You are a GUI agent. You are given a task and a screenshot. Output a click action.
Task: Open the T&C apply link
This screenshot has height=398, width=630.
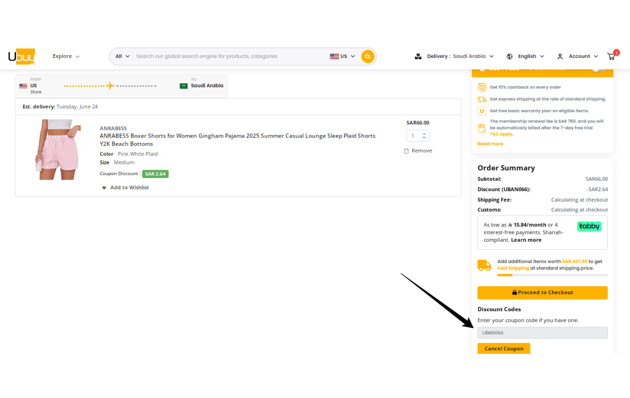pyautogui.click(x=501, y=134)
